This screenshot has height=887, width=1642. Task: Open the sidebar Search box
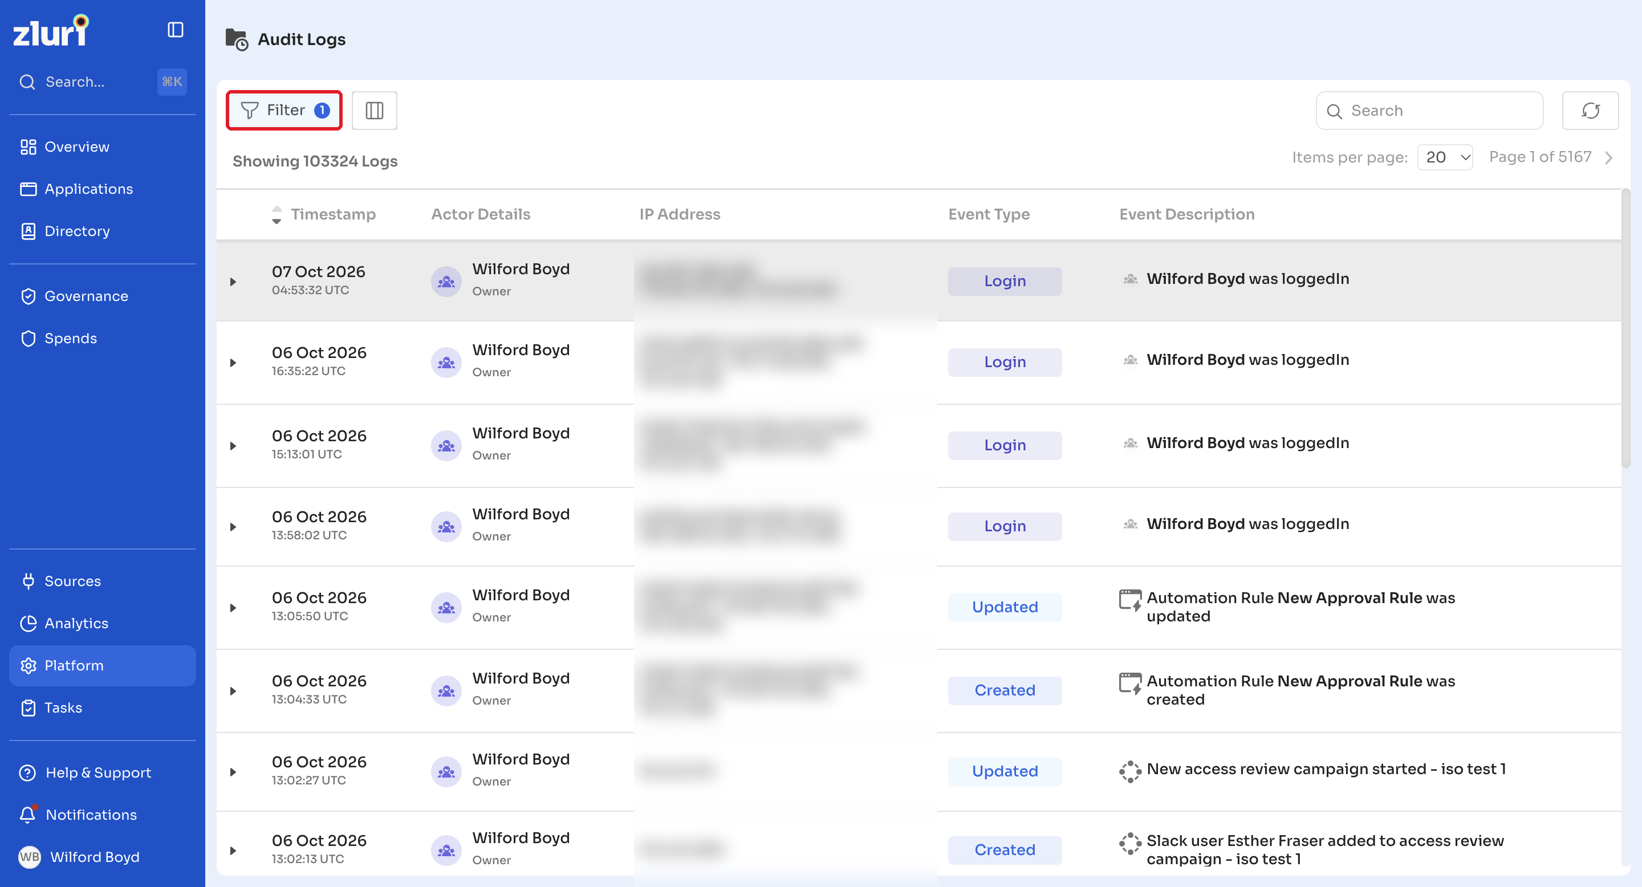point(103,82)
